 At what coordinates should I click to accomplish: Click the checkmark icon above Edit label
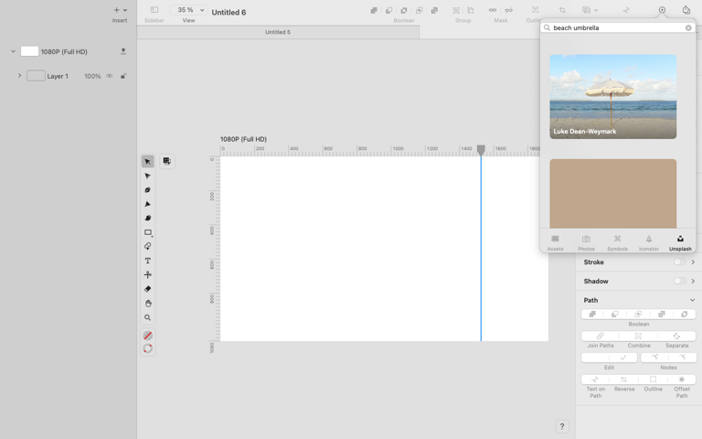pos(622,358)
